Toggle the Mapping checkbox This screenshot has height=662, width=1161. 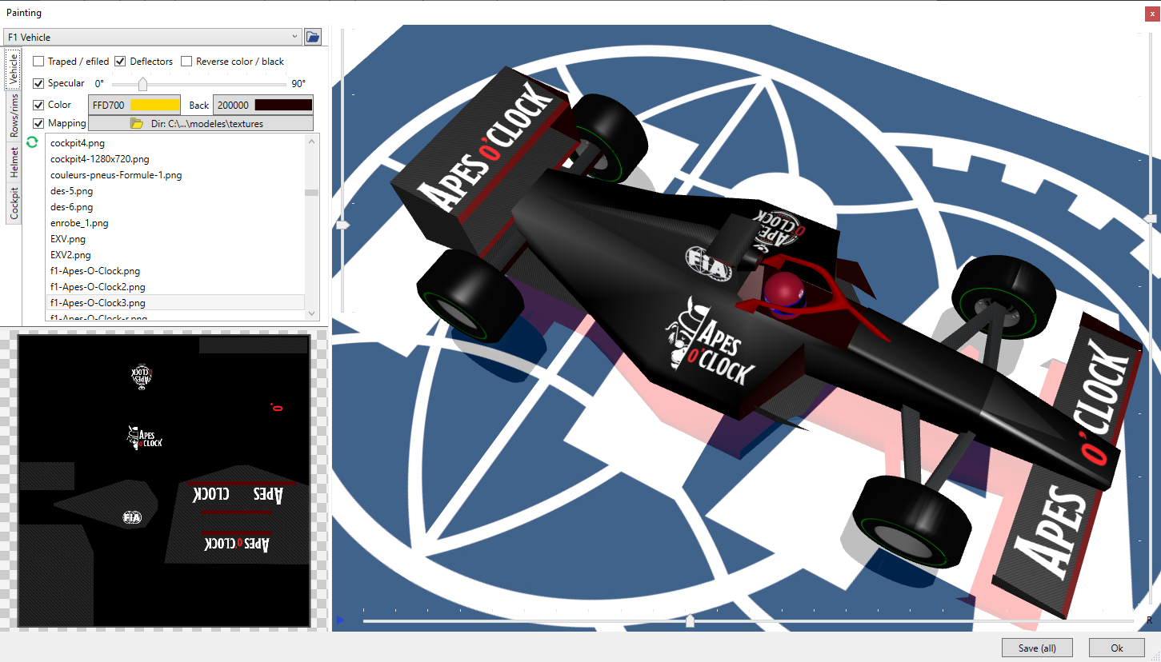coord(38,123)
